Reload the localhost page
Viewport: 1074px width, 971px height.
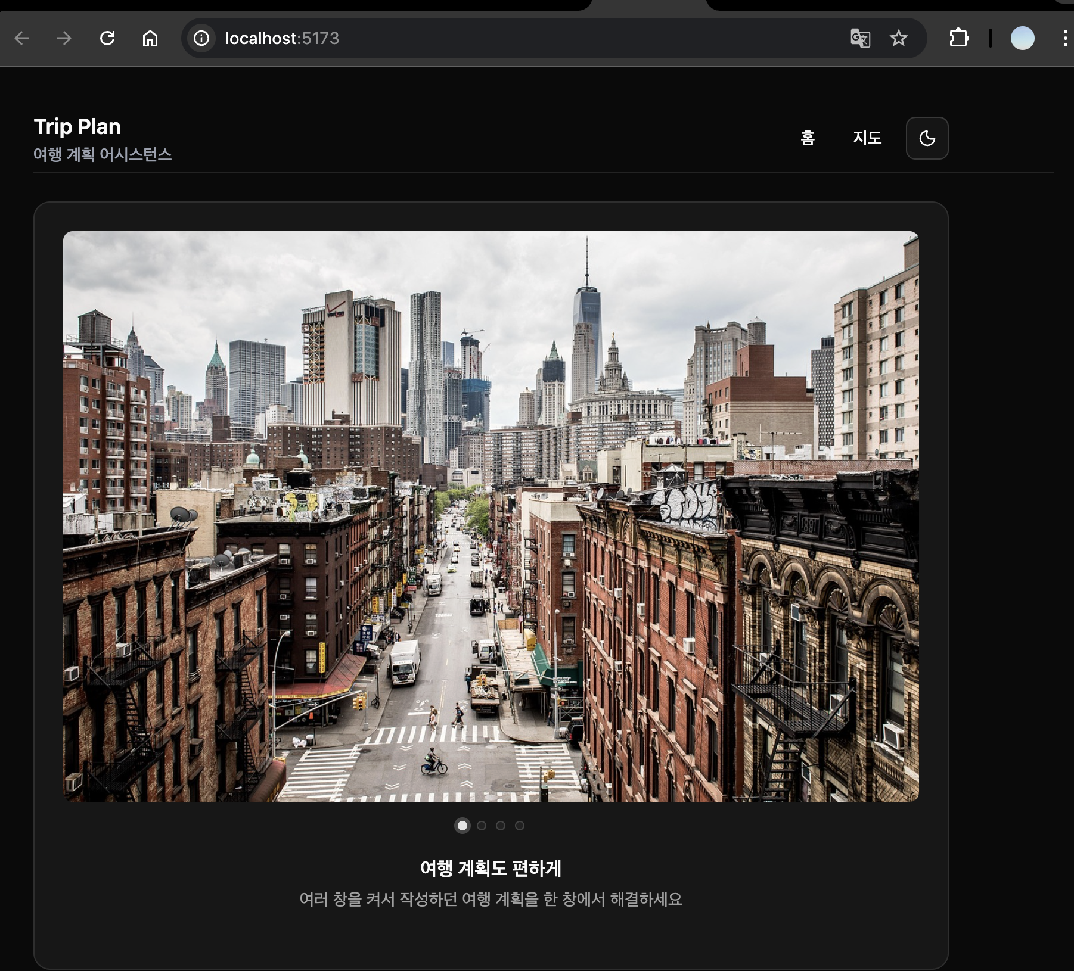pos(108,38)
